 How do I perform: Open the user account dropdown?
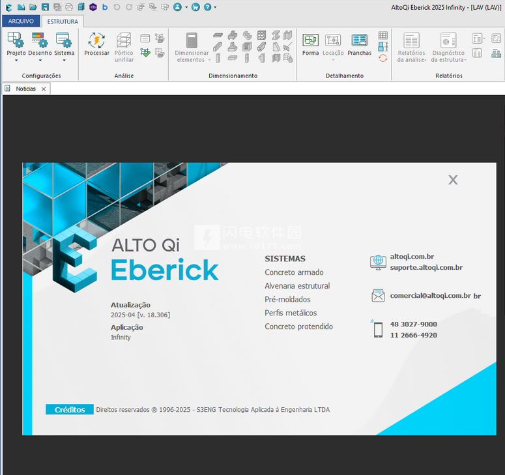[x=186, y=7]
